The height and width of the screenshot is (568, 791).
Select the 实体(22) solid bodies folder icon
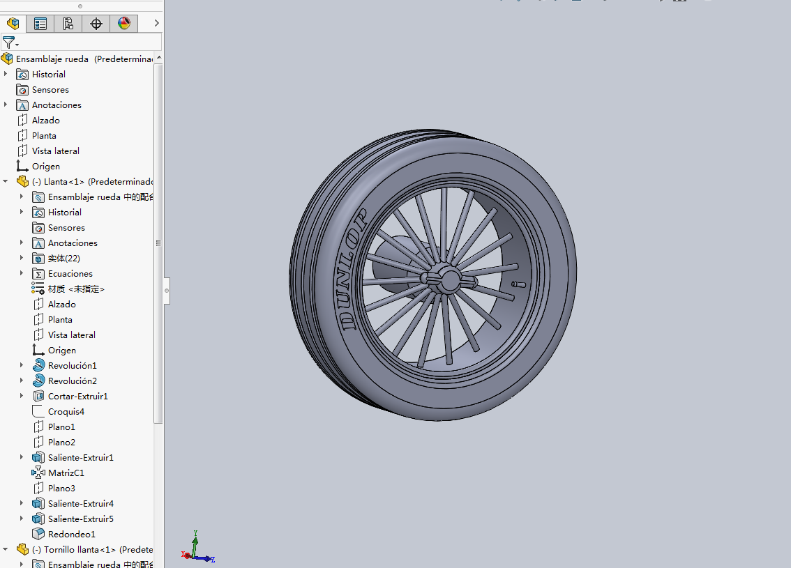click(x=38, y=259)
